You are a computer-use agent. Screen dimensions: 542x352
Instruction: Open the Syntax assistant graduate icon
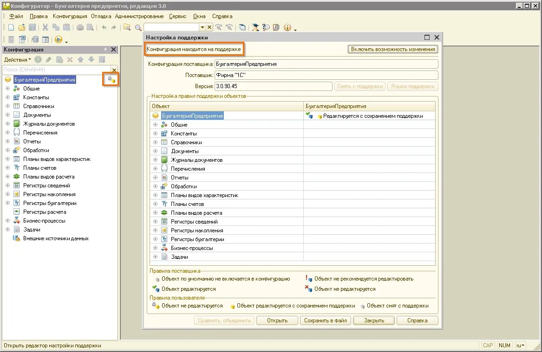click(255, 27)
